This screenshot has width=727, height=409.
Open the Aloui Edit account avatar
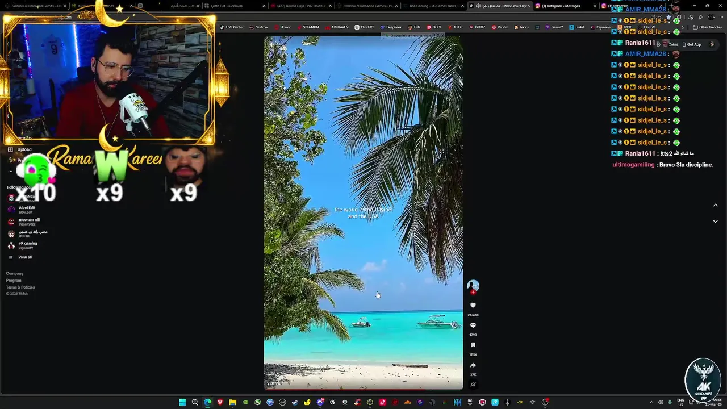tap(11, 209)
